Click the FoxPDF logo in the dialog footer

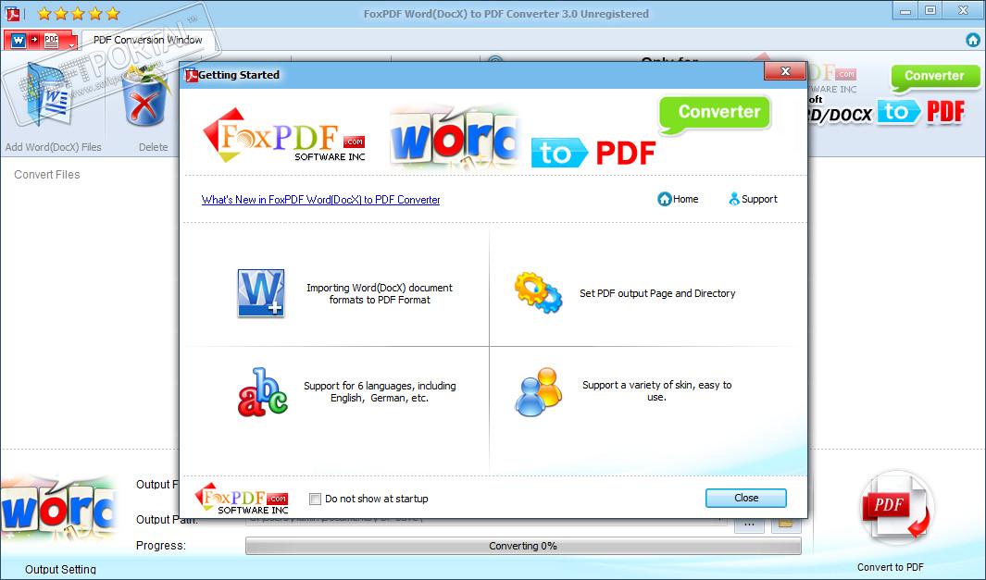242,499
